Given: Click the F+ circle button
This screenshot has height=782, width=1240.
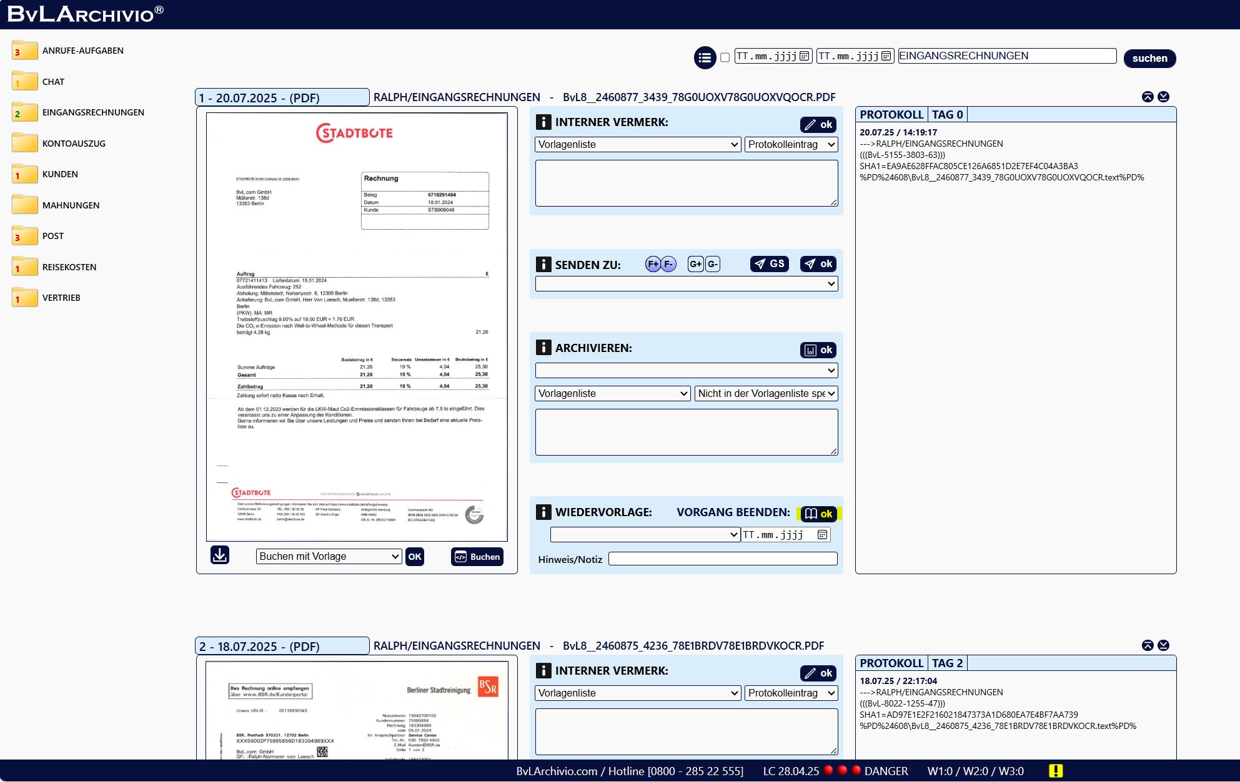Looking at the screenshot, I should coord(653,264).
